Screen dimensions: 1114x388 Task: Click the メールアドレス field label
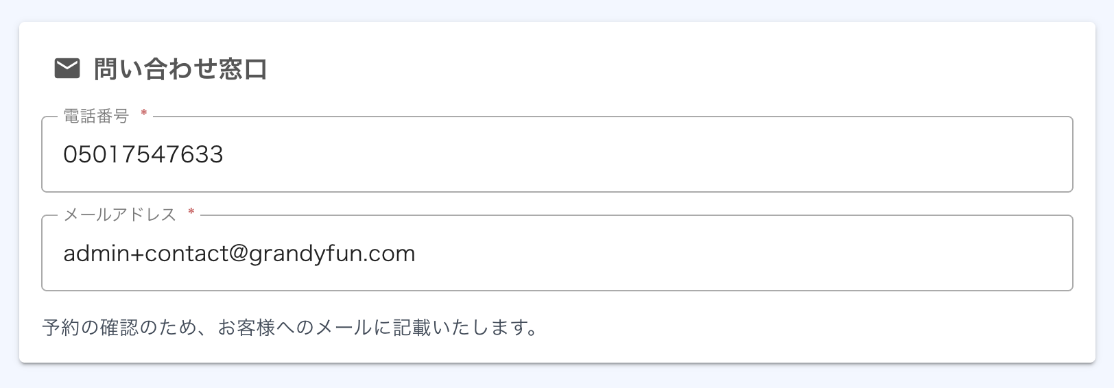click(120, 215)
